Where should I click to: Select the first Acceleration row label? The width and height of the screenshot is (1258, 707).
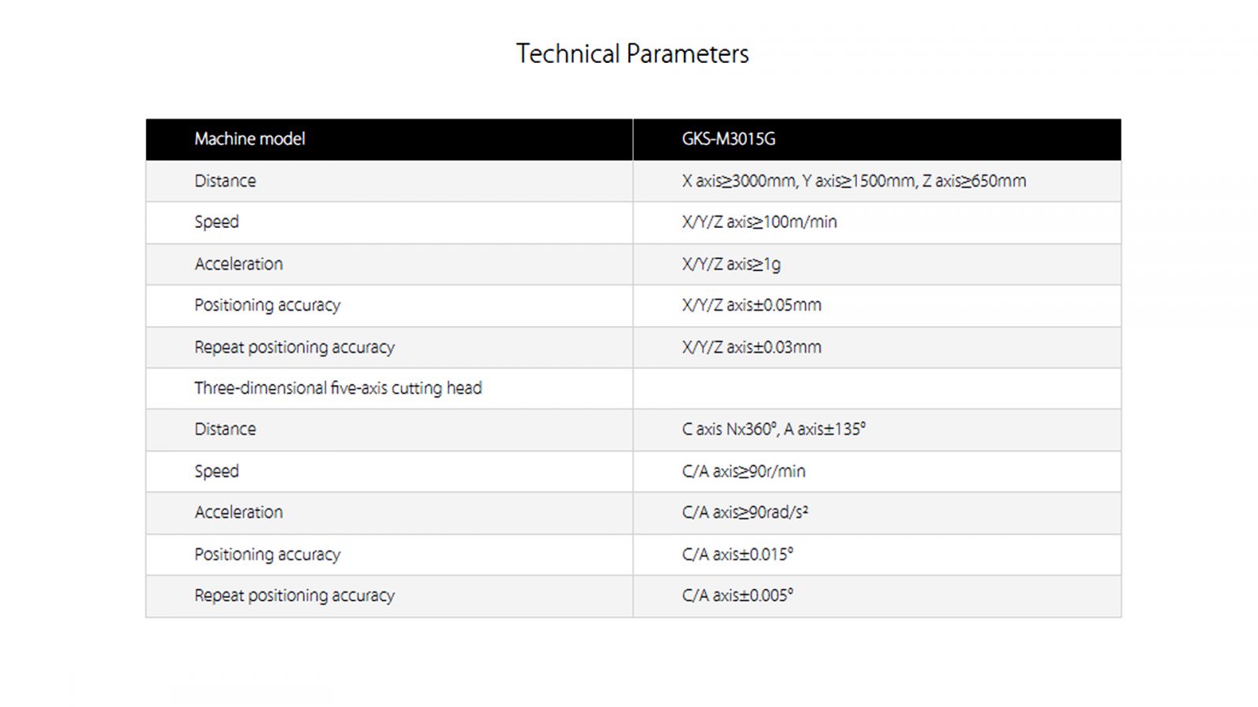point(238,264)
